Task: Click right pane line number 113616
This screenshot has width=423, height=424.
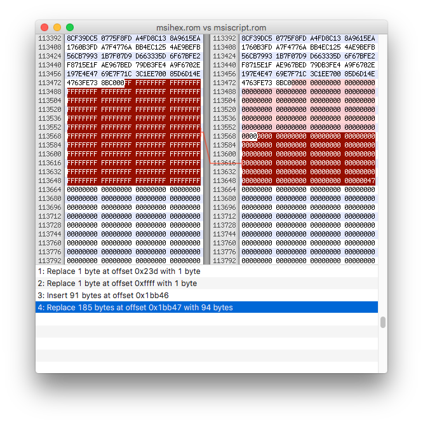Action: click(224, 163)
